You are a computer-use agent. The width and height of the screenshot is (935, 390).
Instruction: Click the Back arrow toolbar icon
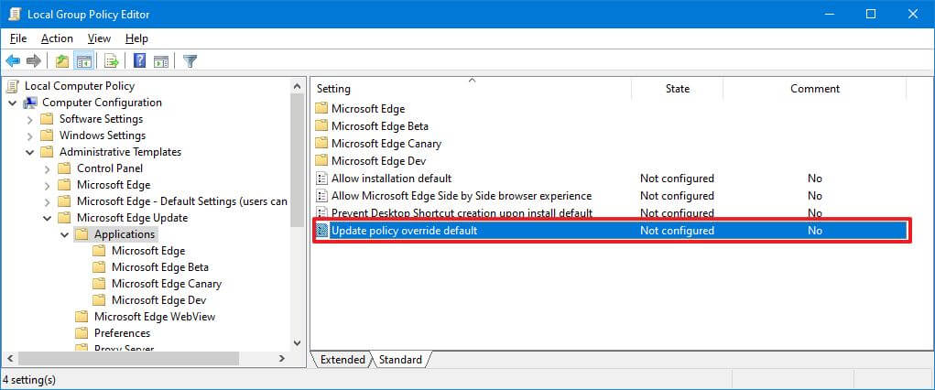[13, 60]
